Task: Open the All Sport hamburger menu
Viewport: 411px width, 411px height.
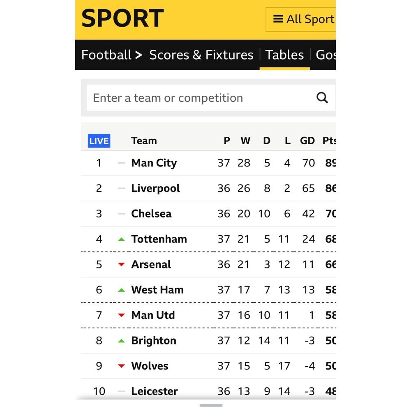Action: [x=301, y=19]
